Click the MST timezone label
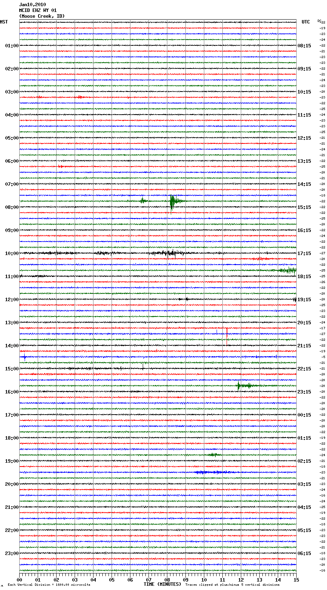327x590 pixels. tap(4, 22)
